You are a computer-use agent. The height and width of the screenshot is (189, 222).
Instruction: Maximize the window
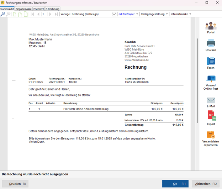point(207,3)
